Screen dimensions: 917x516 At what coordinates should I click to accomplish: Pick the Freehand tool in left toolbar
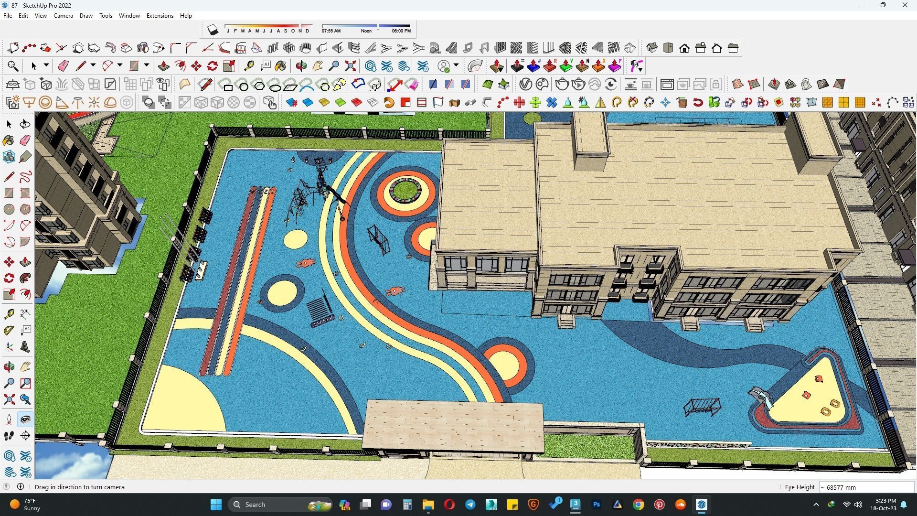click(x=25, y=177)
